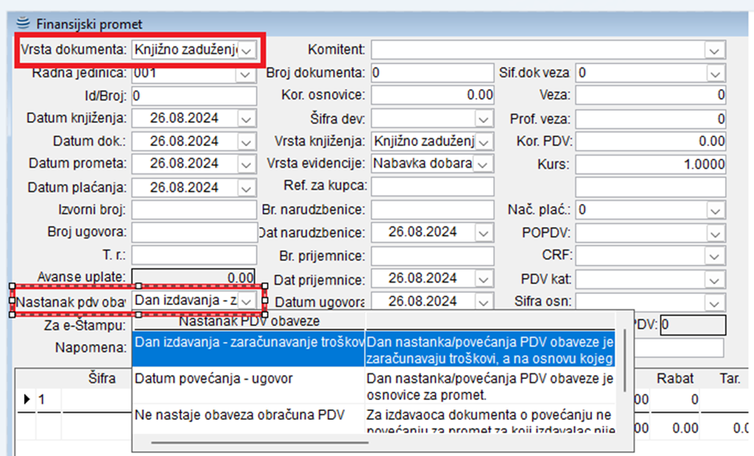Expand the Komitent dropdown
The height and width of the screenshot is (456, 754).
(713, 51)
